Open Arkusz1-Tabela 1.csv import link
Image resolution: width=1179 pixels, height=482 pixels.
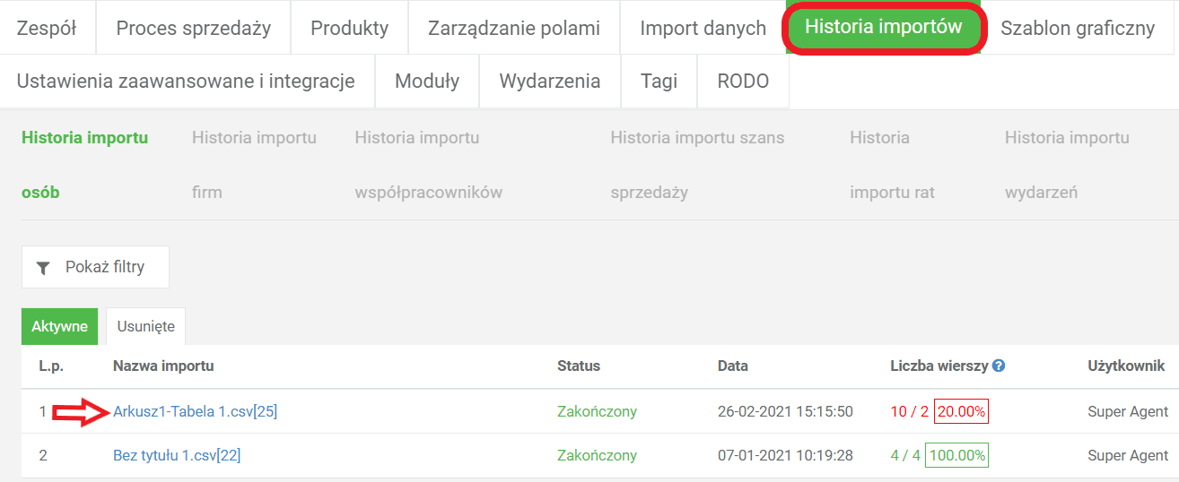tap(195, 412)
